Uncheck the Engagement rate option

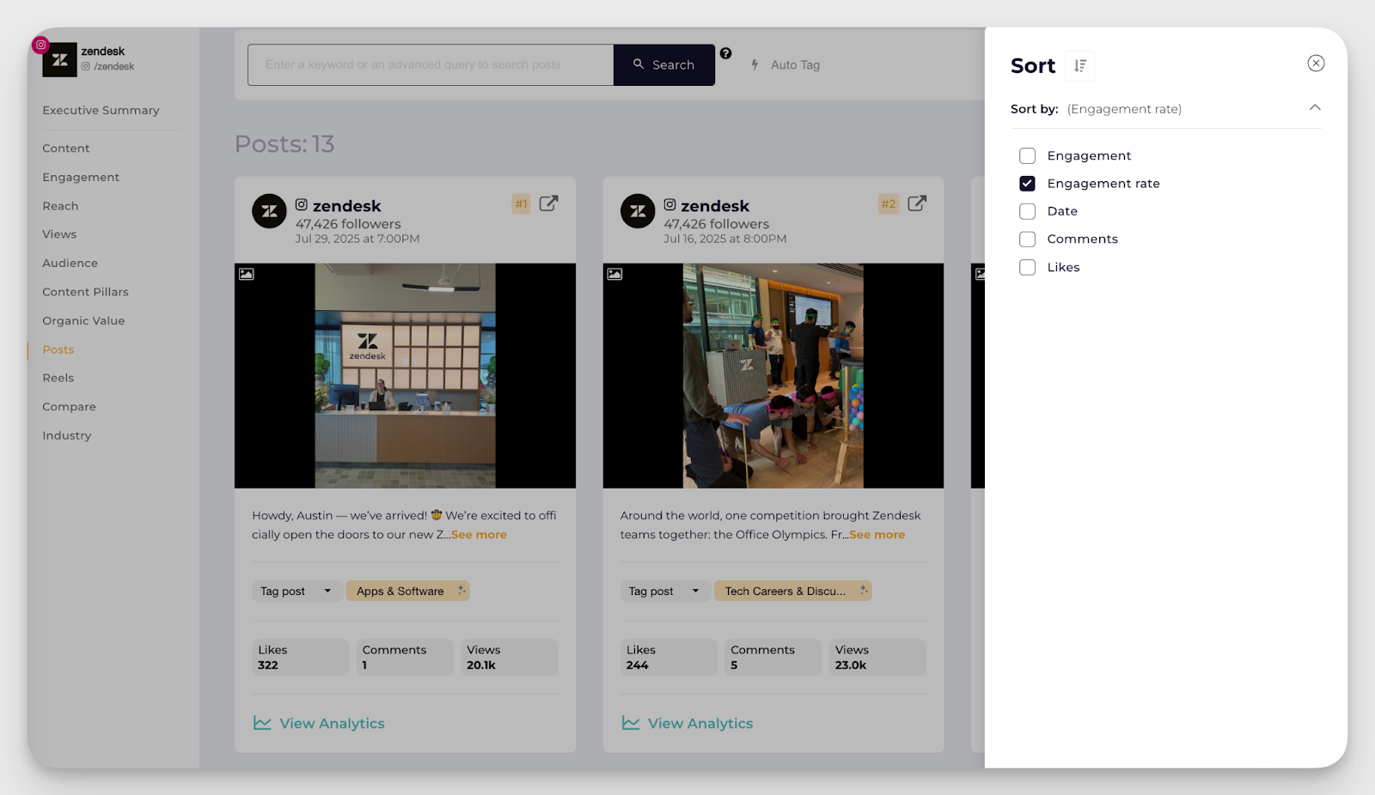1027,184
